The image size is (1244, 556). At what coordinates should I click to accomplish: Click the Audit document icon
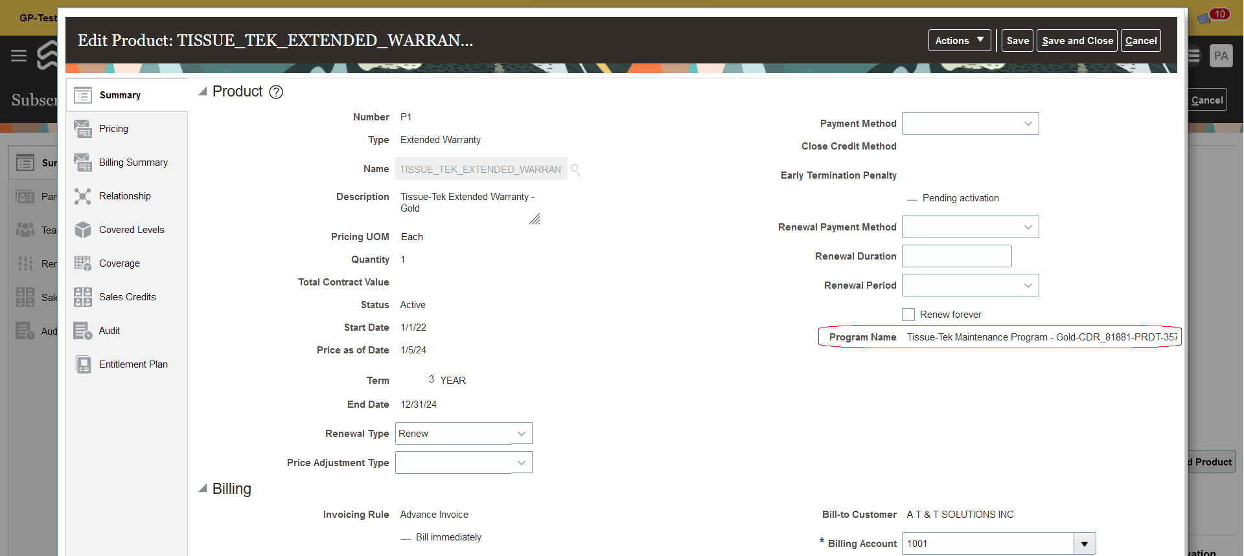click(83, 331)
